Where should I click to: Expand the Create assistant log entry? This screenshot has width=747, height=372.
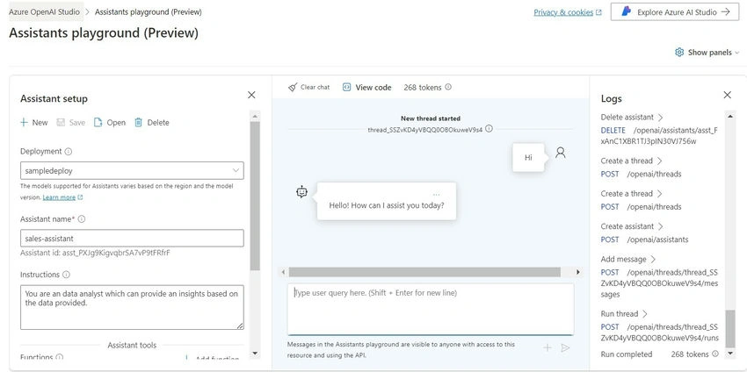click(660, 226)
